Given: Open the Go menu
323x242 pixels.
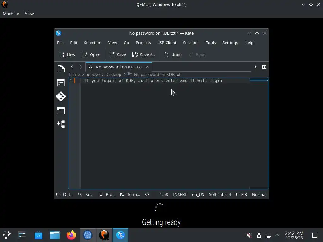Looking at the screenshot, I should pyautogui.click(x=126, y=43).
